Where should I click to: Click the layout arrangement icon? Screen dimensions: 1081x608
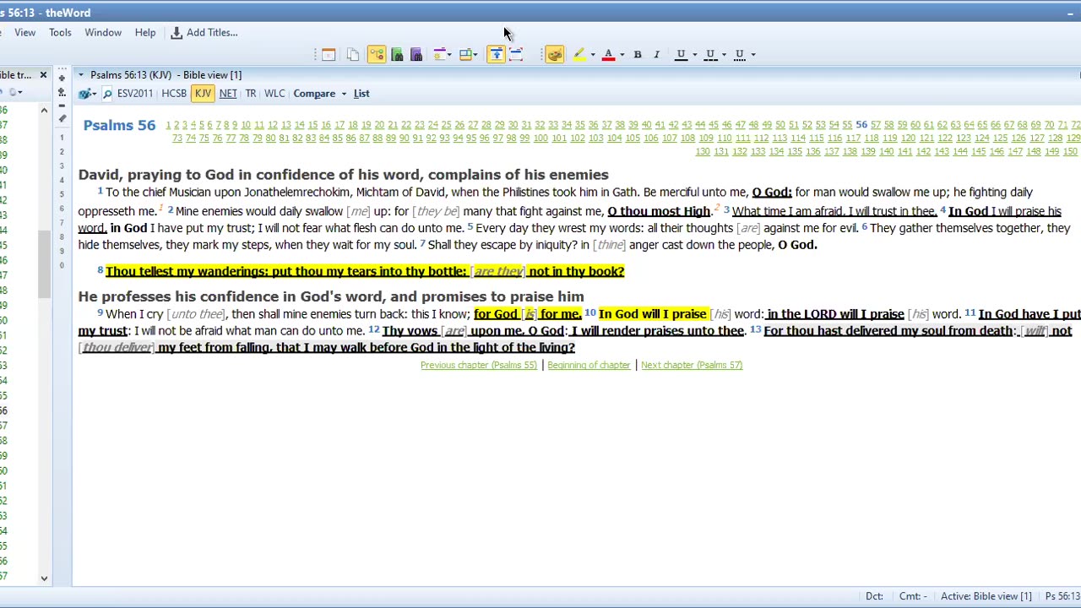click(464, 55)
